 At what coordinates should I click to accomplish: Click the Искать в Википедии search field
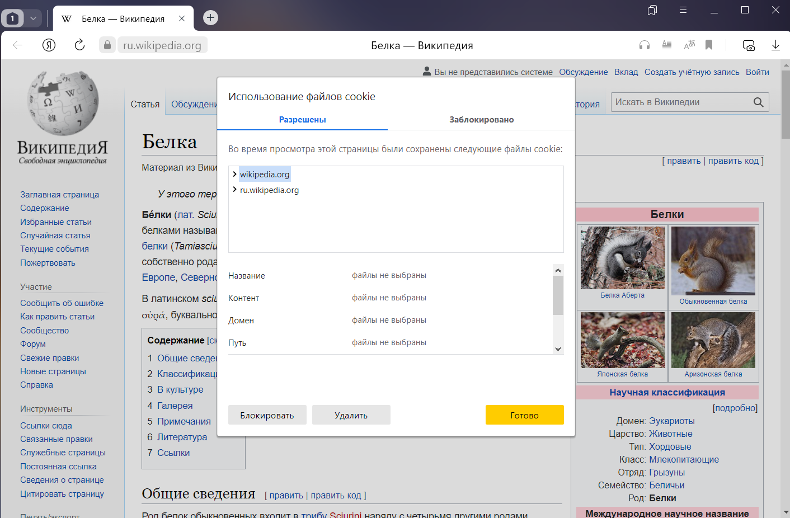tap(681, 102)
